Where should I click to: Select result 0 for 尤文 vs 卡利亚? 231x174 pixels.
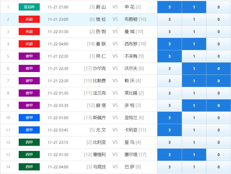(218, 130)
